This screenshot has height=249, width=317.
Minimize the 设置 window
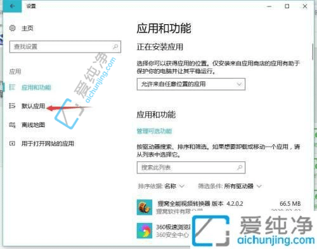(x=269, y=6)
